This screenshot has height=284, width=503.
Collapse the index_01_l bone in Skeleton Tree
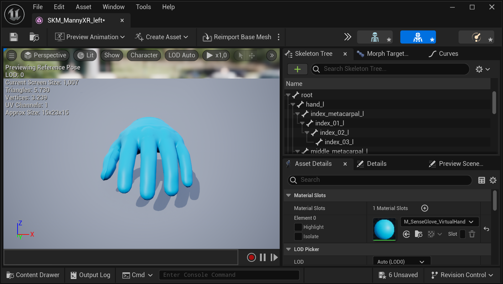(302, 123)
